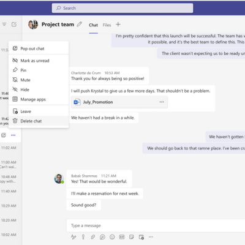Viewport: 245px width, 245px height.
Task: Pin the chat from context menu
Action: pos(39,70)
